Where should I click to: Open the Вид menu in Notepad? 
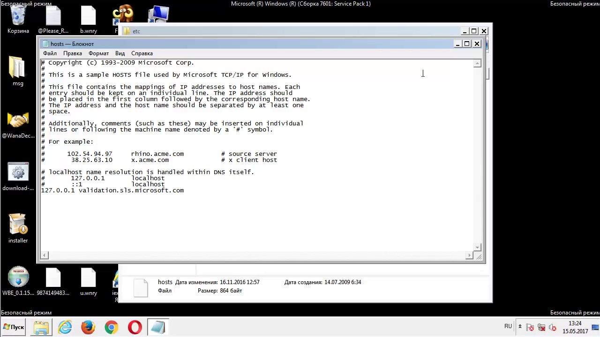120,53
